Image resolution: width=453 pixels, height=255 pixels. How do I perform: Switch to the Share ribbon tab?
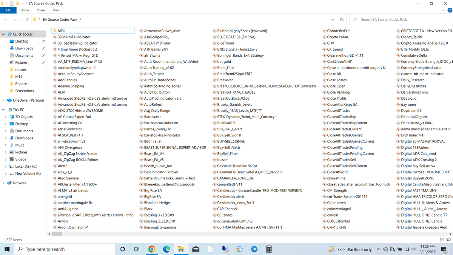pos(41,10)
